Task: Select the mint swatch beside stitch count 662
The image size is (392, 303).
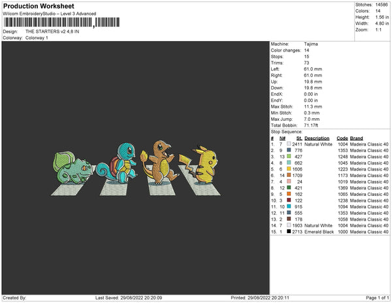Action: 289,163
